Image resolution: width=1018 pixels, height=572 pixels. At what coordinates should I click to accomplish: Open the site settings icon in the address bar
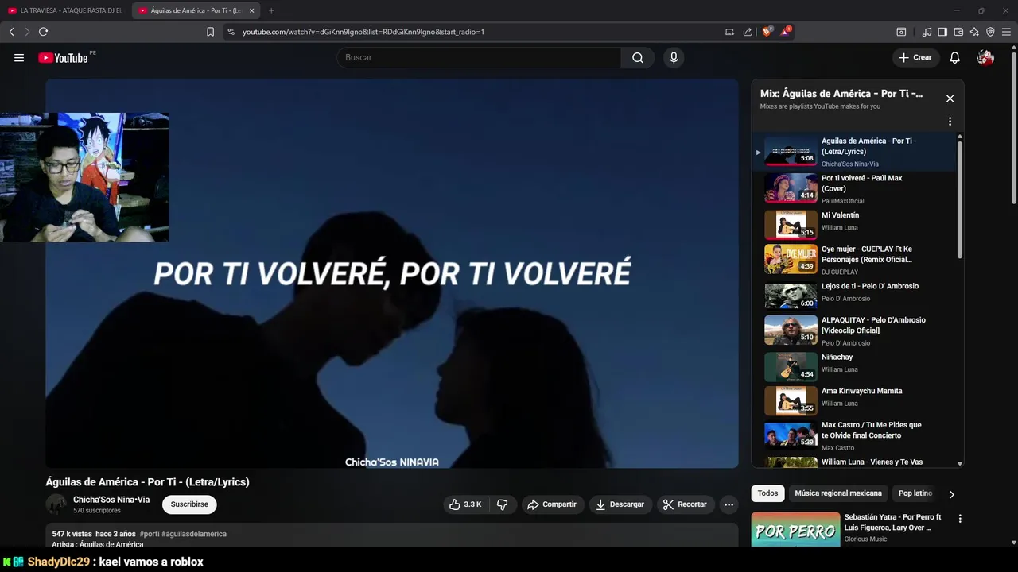[x=231, y=32]
